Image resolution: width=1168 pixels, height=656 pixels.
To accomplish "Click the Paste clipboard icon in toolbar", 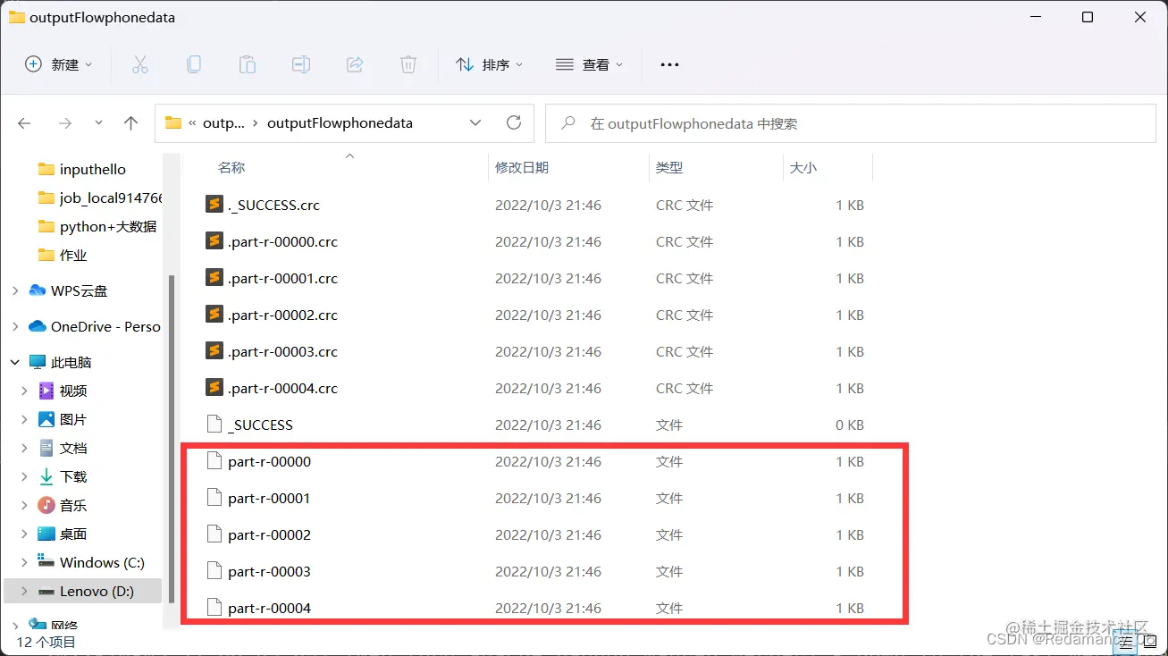I will pos(247,64).
